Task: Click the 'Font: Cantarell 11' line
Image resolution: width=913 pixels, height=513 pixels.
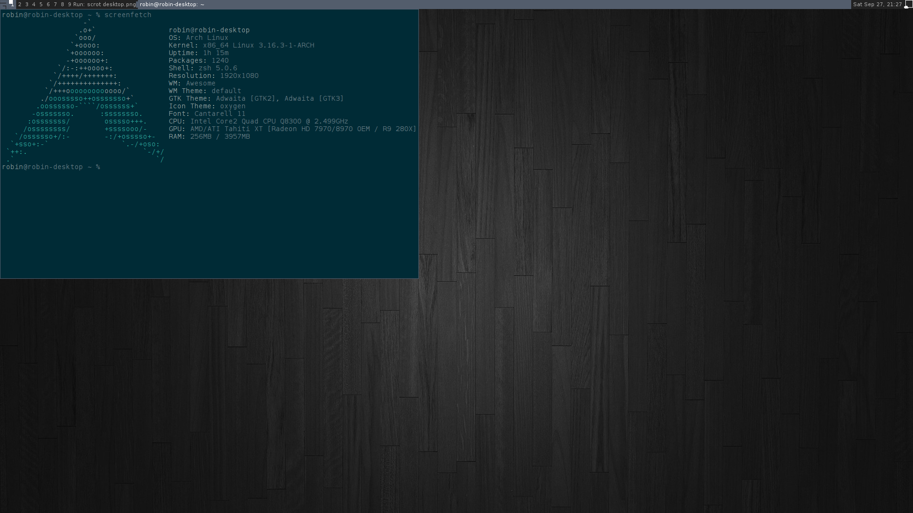Action: (x=207, y=114)
